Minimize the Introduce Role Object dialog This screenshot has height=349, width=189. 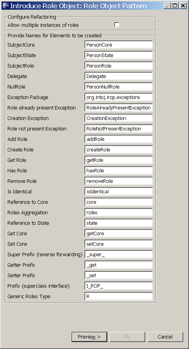[x=167, y=5]
